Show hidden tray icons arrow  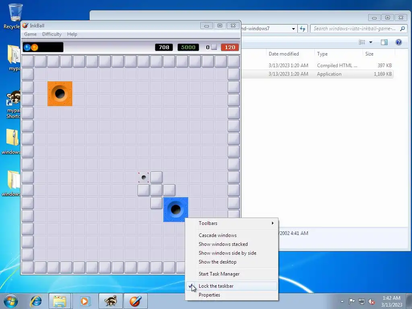click(x=342, y=301)
